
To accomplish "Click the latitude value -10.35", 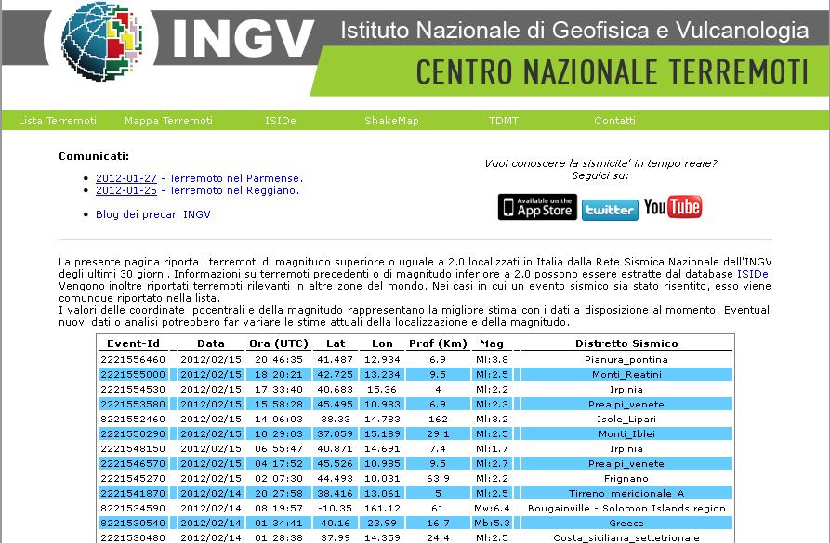I will pos(336,508).
